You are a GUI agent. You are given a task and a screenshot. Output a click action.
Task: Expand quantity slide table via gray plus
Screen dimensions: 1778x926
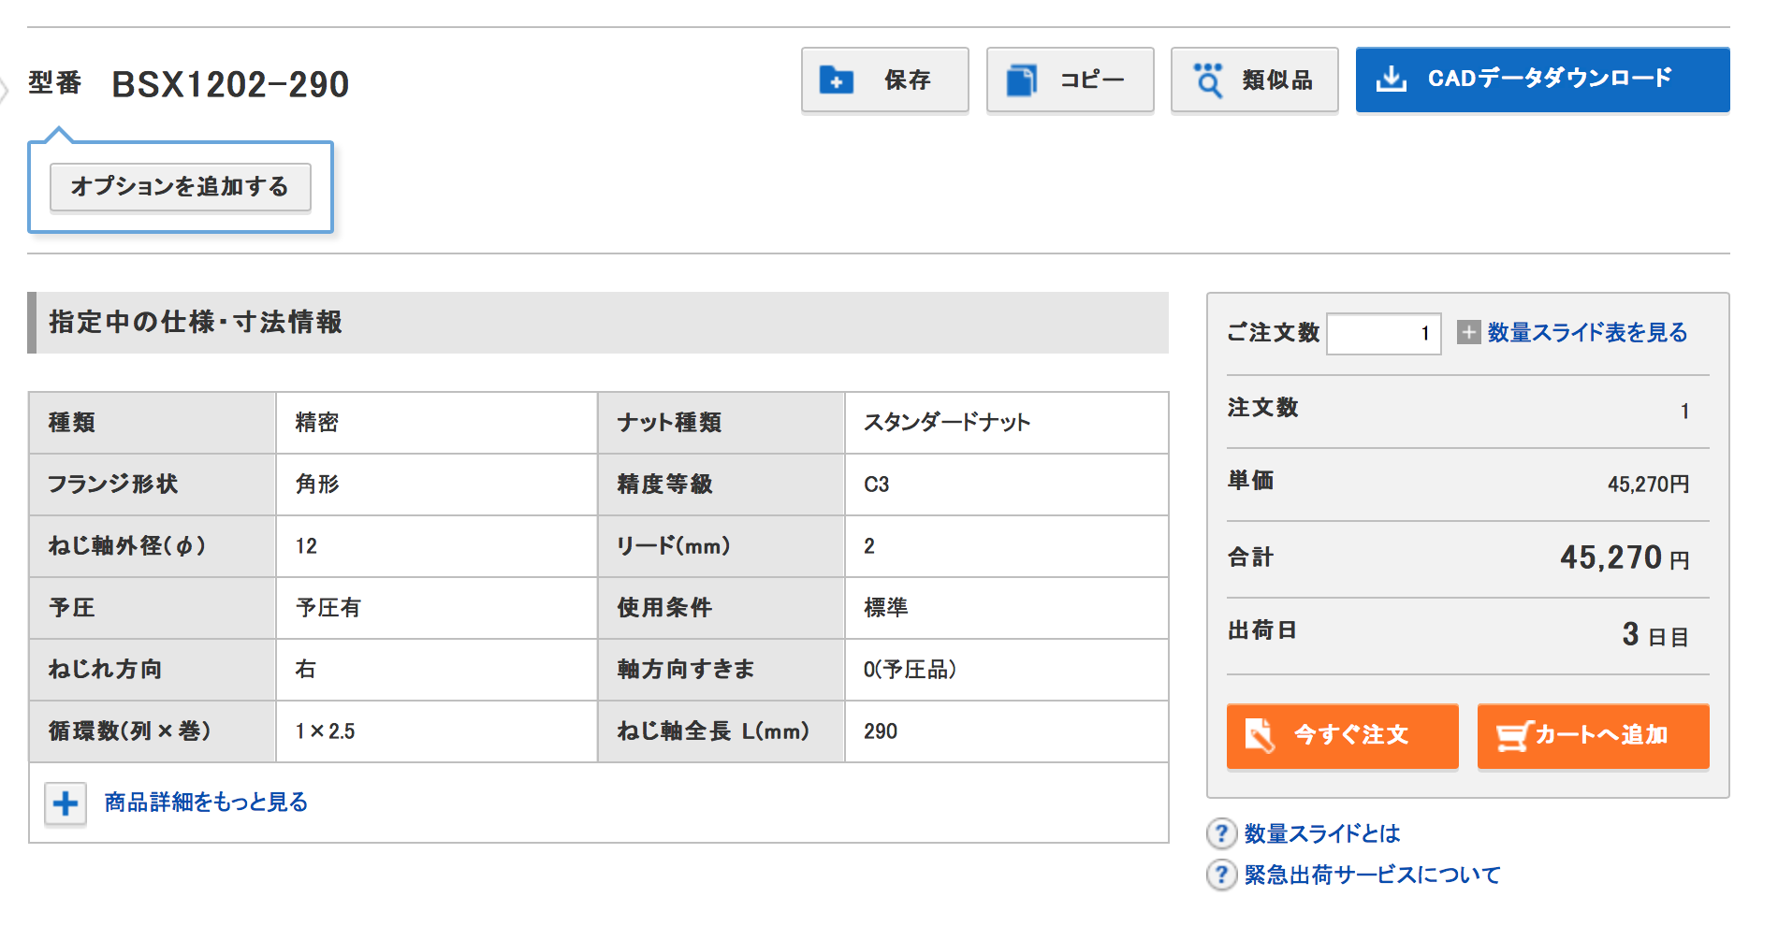click(x=1469, y=332)
